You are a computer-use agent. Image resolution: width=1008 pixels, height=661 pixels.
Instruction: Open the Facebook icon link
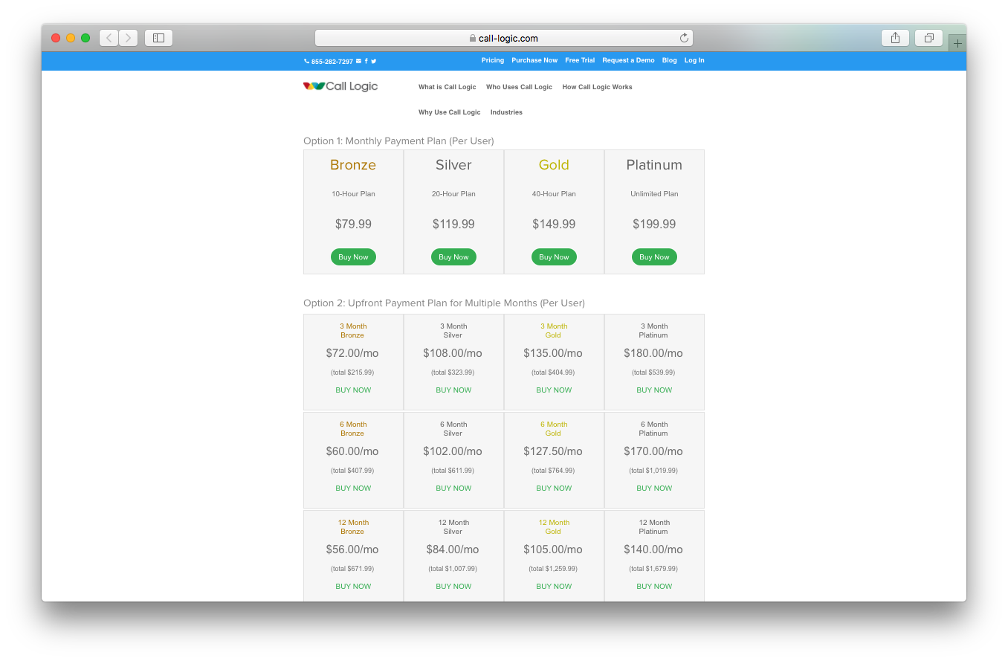pos(366,61)
